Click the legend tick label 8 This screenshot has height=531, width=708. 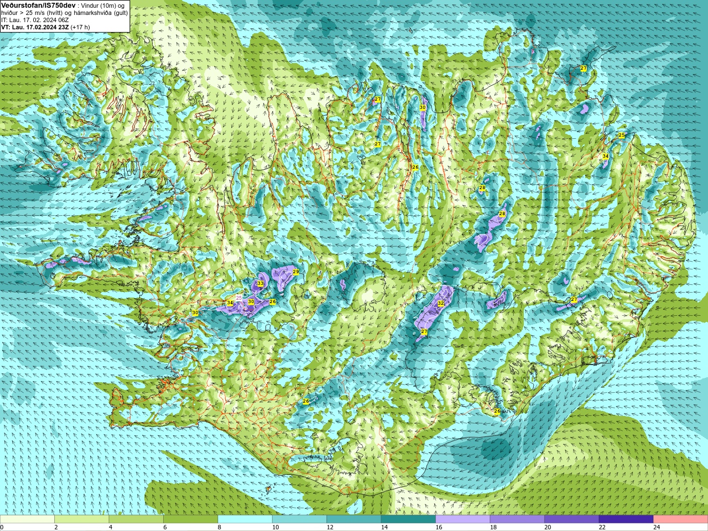[x=220, y=527]
